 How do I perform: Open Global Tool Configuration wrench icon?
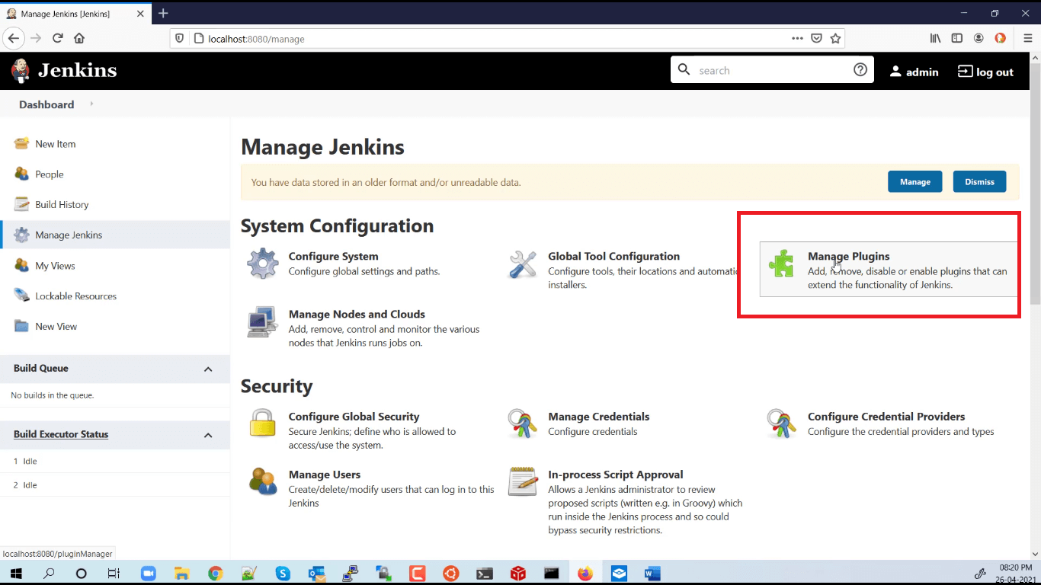523,263
